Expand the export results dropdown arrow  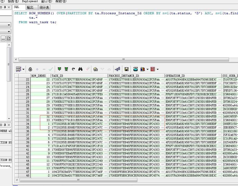click(x=158, y=69)
